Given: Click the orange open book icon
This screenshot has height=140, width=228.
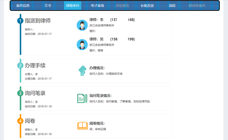Looking at the screenshot, I should tap(82, 126).
